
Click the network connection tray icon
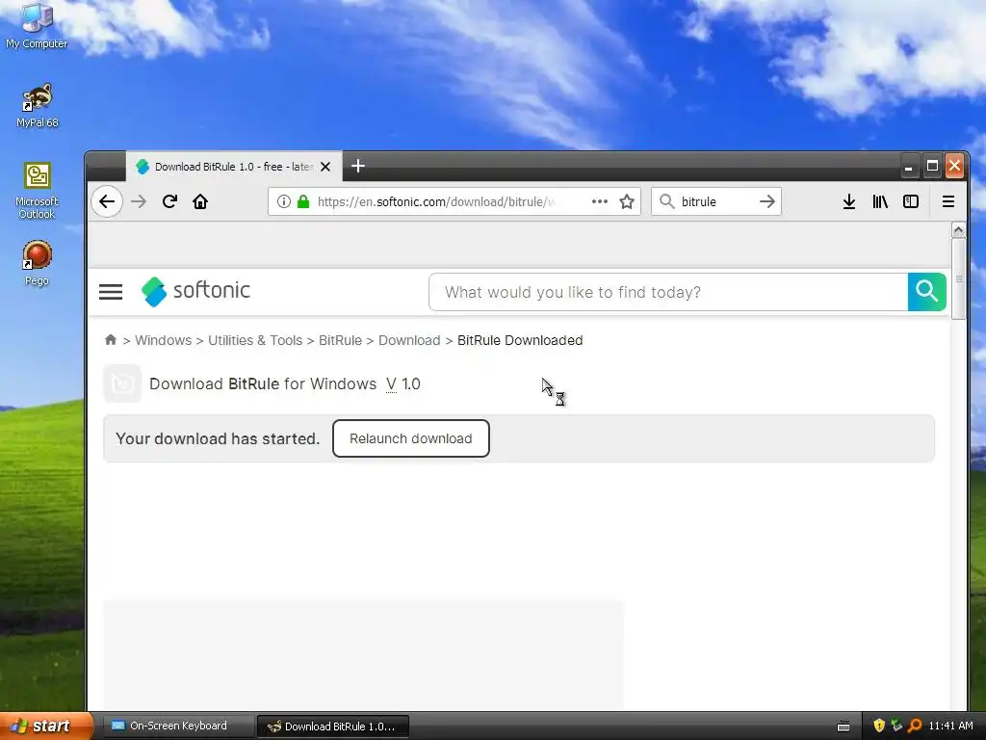[896, 726]
